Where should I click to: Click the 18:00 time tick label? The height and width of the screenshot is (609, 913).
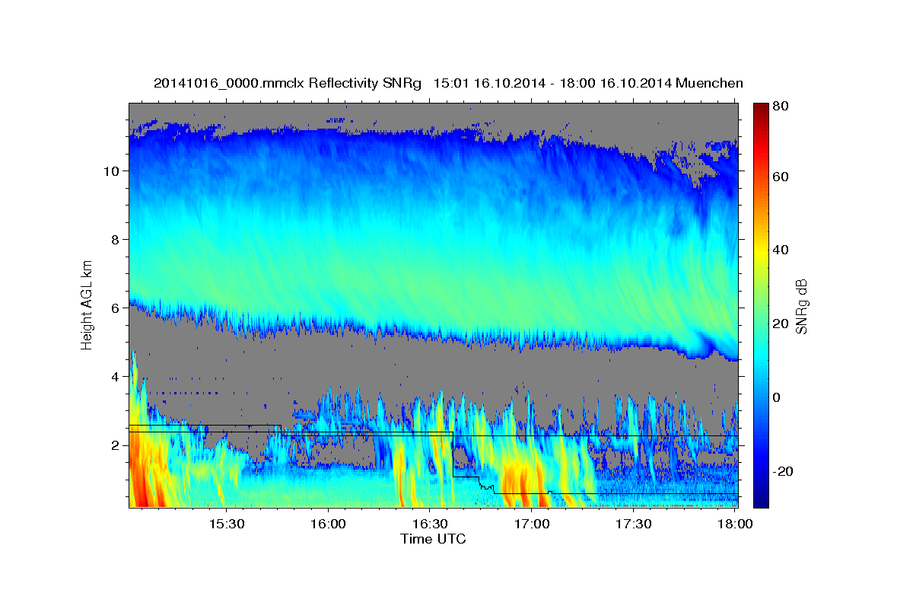(736, 524)
